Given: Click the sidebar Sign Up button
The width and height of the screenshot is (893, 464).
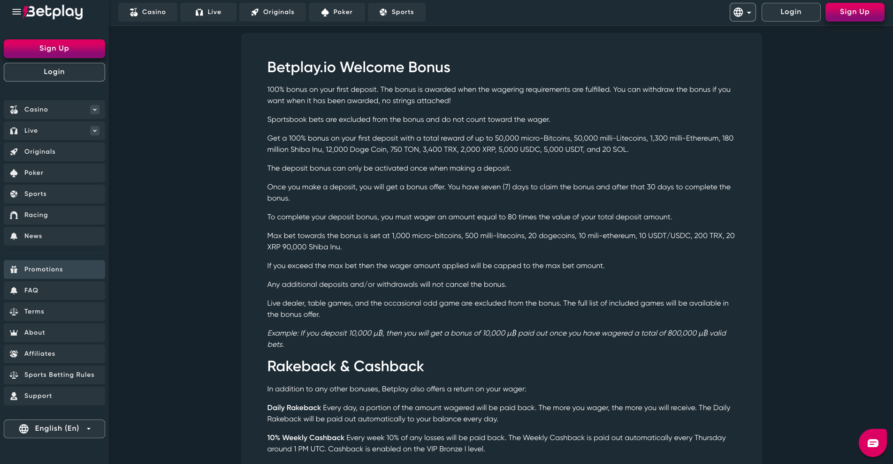Looking at the screenshot, I should 54,49.
